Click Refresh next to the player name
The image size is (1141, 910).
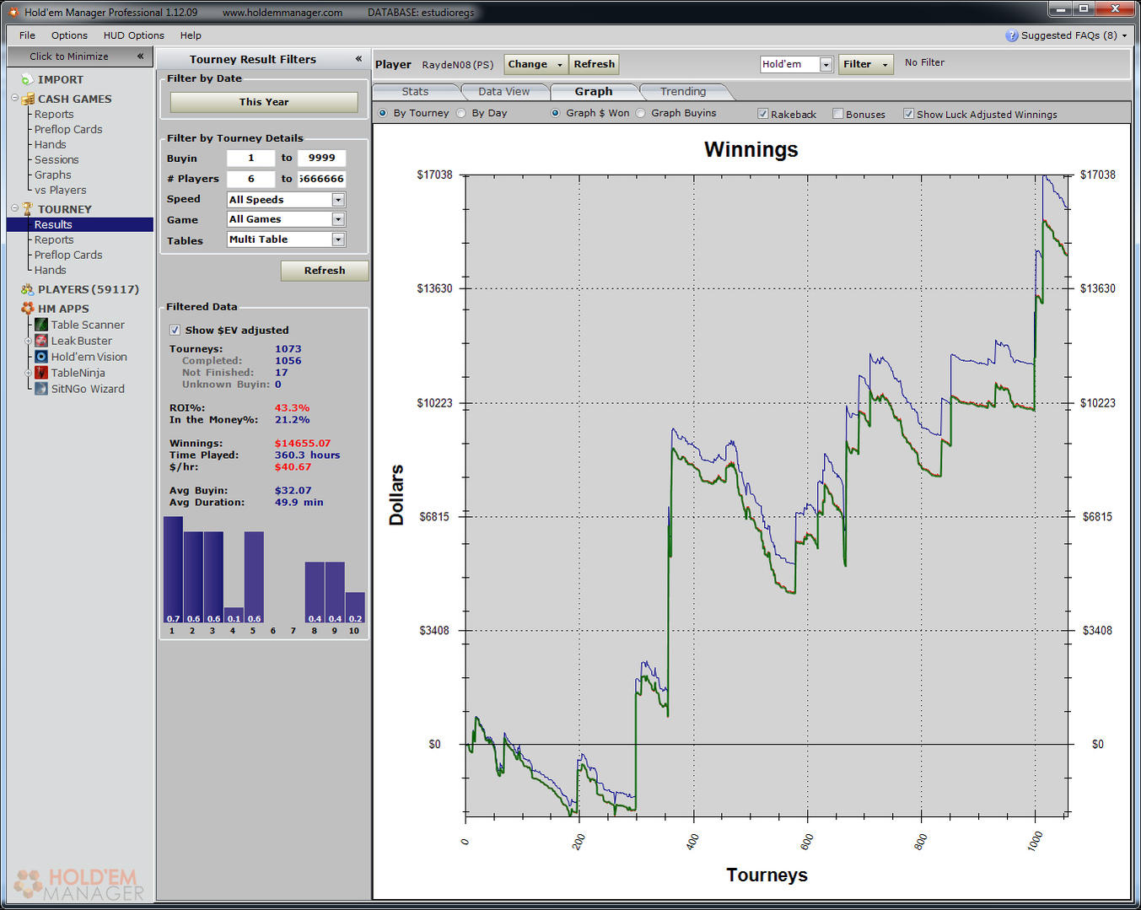[x=595, y=64]
